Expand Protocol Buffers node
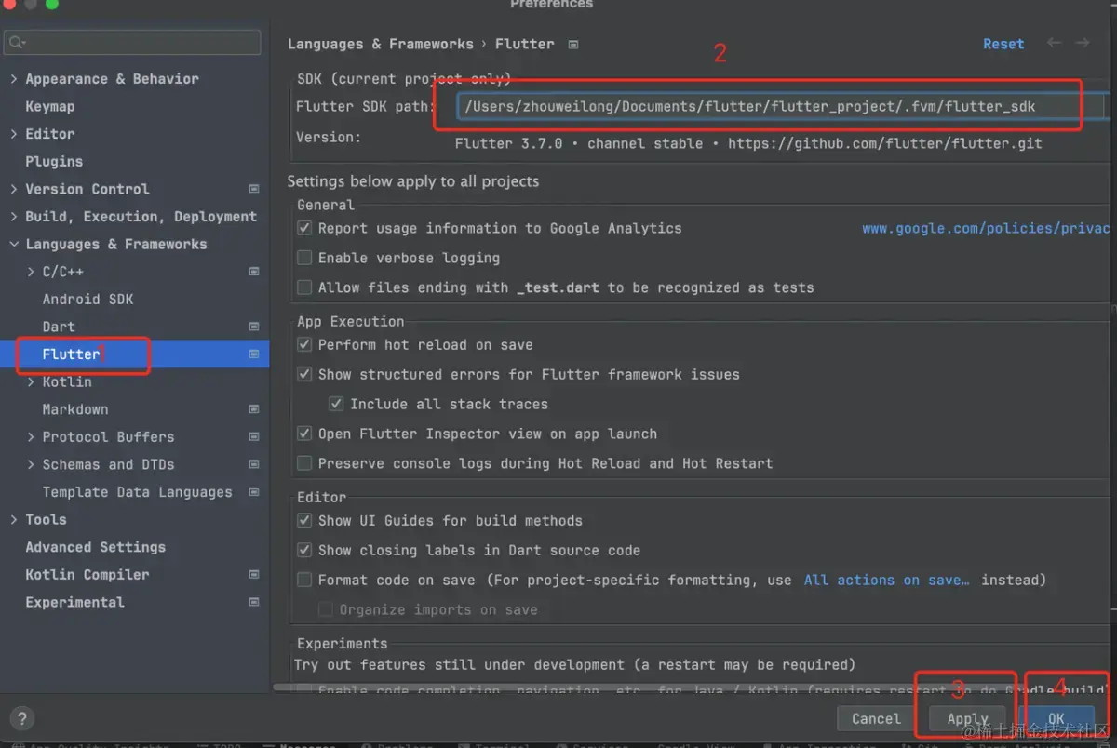The image size is (1117, 748). (x=31, y=437)
